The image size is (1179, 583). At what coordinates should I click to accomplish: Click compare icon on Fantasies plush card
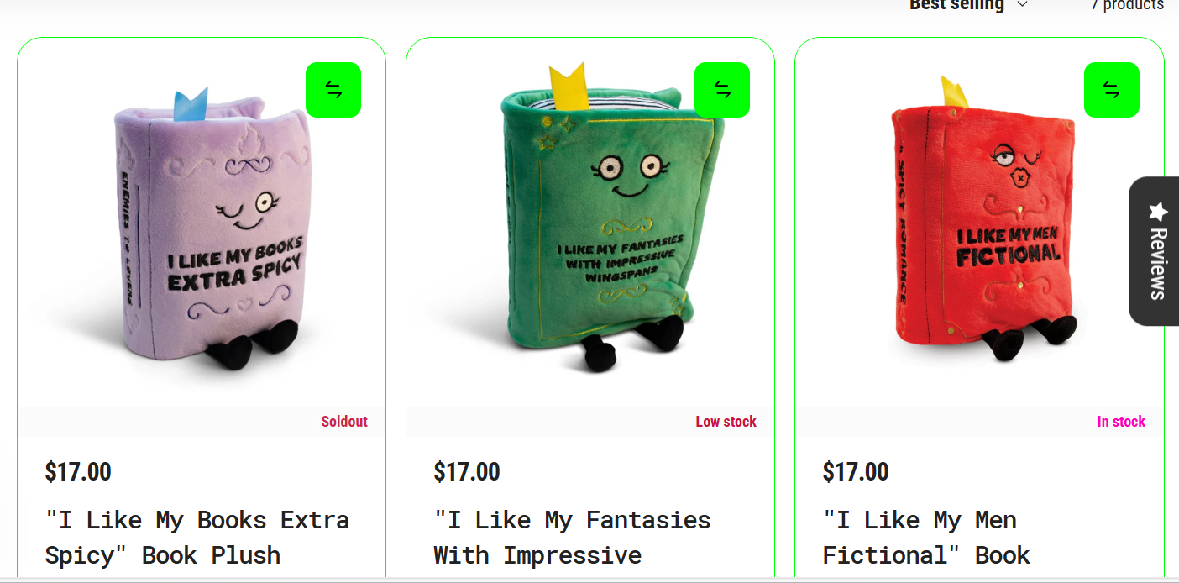pyautogui.click(x=722, y=90)
